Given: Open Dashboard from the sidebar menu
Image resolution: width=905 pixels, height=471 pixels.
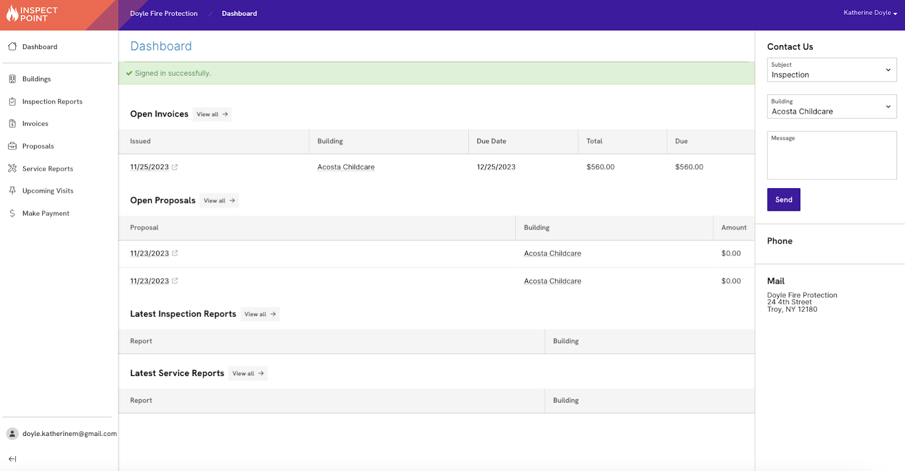Looking at the screenshot, I should [40, 47].
